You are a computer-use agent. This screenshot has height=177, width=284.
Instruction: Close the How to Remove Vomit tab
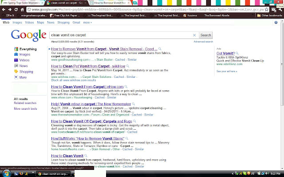(129, 3)
